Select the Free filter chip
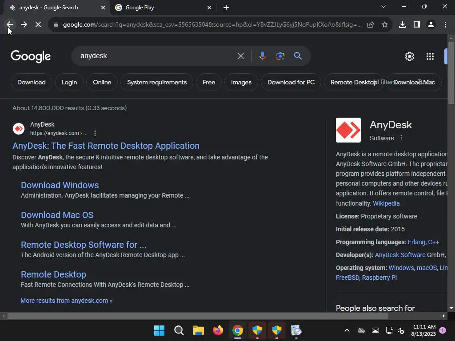 pyautogui.click(x=209, y=82)
